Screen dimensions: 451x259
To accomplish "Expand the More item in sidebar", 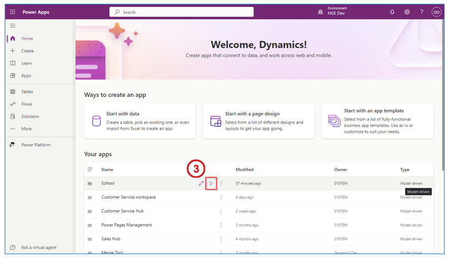I will click(x=26, y=129).
